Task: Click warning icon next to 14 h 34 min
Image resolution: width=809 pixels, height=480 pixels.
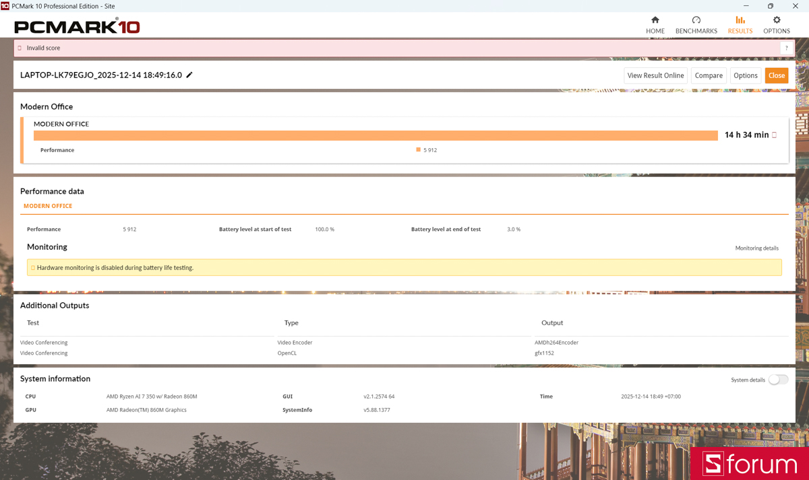Action: point(774,135)
